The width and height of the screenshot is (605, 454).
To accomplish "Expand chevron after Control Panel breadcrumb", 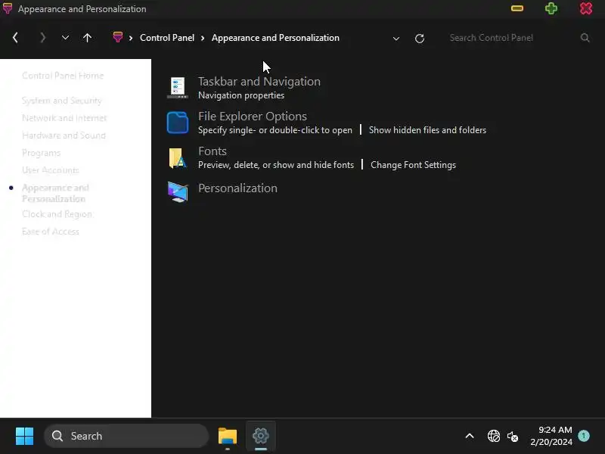I will click(x=203, y=38).
